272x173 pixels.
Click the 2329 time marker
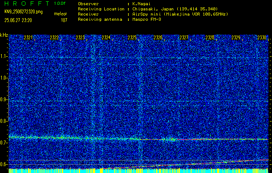(x=236, y=38)
